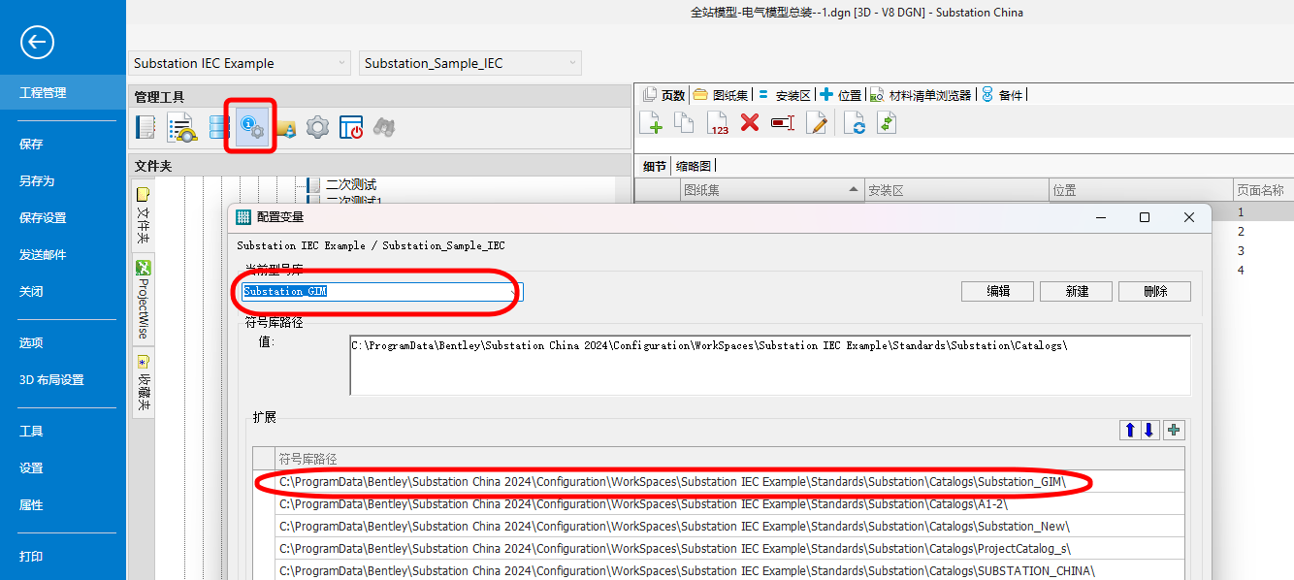Viewport: 1294px width, 580px height.
Task: Switch to the 图纸集 tab
Action: coord(721,95)
